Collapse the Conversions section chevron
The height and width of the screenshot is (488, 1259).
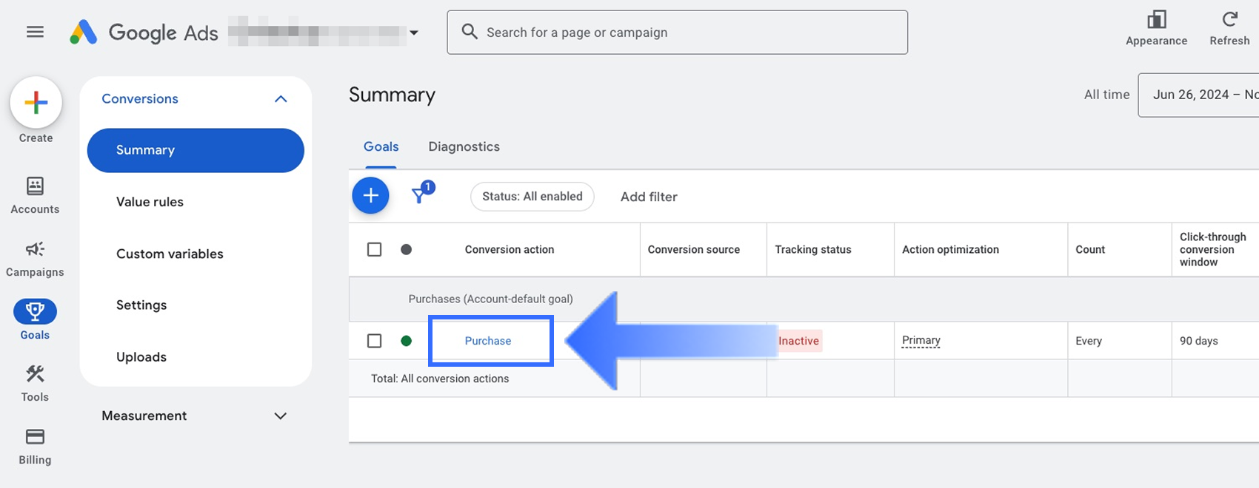point(281,99)
